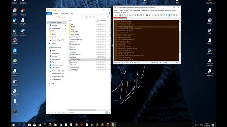Screen dimensions: 227x127
Task: Click the Cut scissors icon in Notepad++
Action: coord(133,15)
